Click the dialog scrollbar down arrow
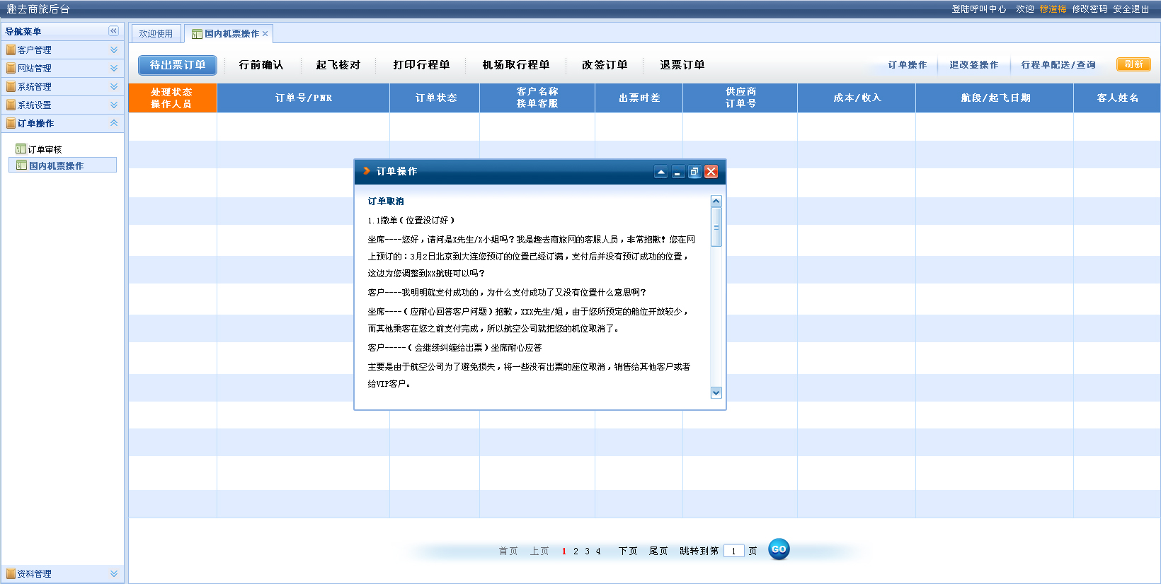This screenshot has width=1161, height=584. coord(716,392)
